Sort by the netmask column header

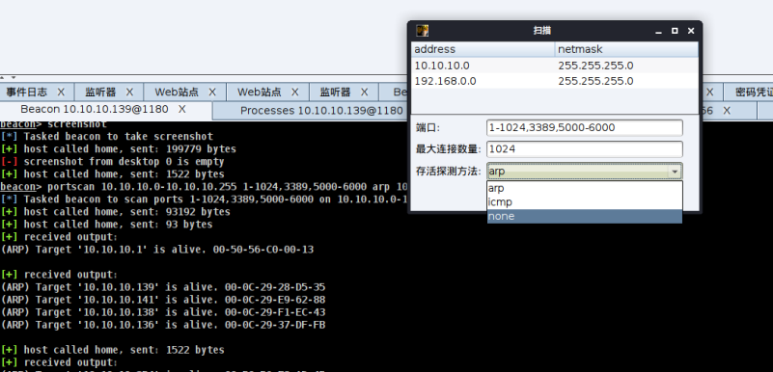(626, 49)
